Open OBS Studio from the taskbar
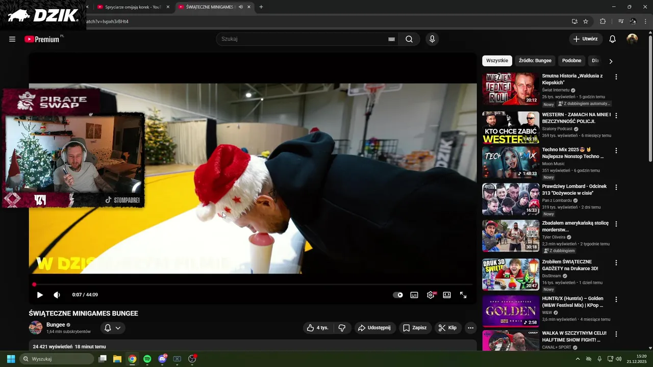Screen dimensions: 653x367 click(x=192, y=359)
